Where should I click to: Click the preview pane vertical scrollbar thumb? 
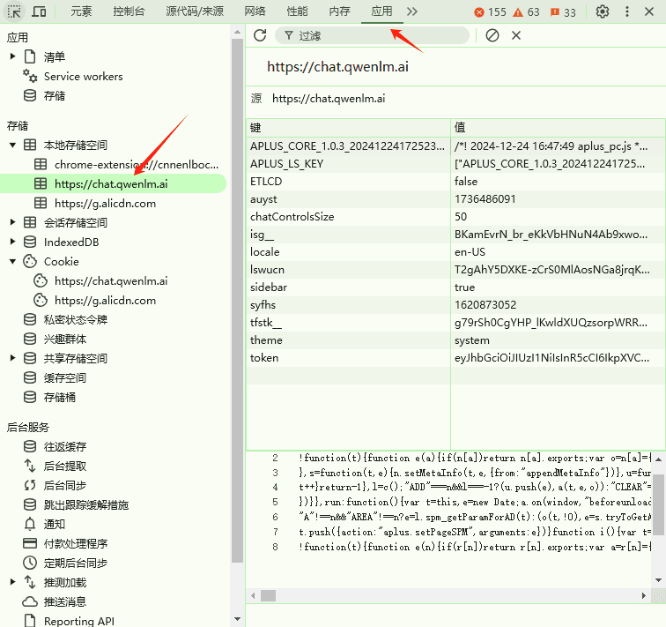(x=658, y=504)
